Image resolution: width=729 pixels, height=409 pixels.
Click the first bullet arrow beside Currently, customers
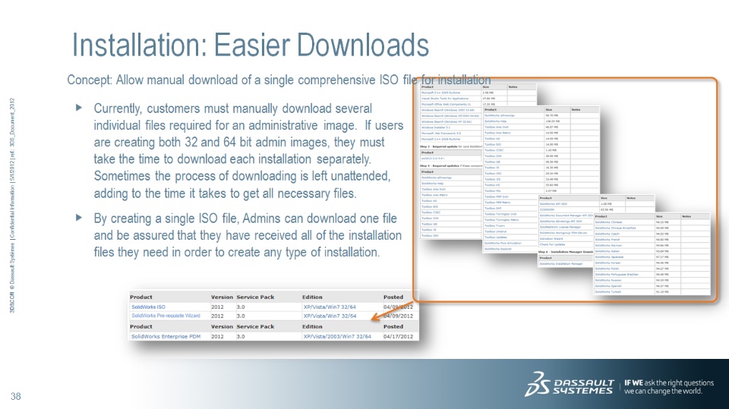point(78,108)
